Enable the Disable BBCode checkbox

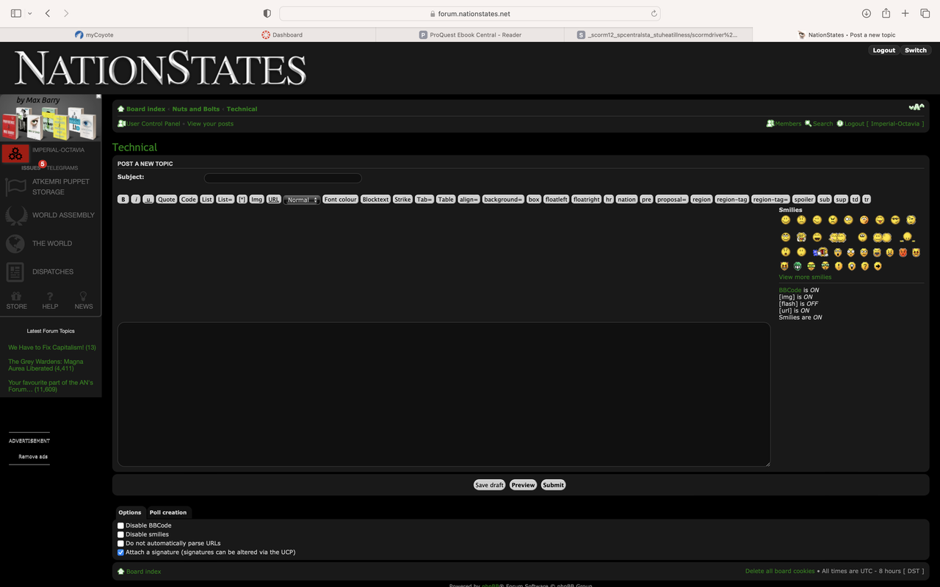coord(120,525)
